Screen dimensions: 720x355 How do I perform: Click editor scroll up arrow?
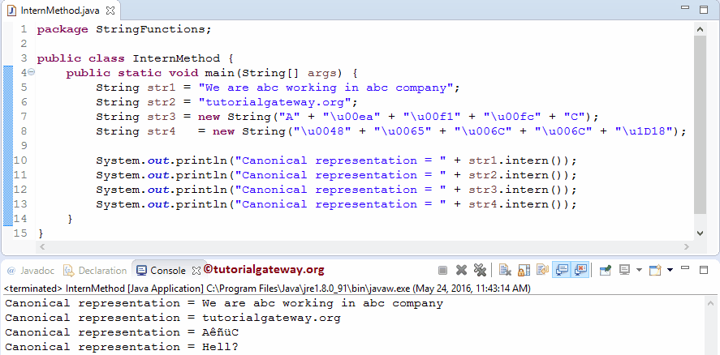[700, 29]
